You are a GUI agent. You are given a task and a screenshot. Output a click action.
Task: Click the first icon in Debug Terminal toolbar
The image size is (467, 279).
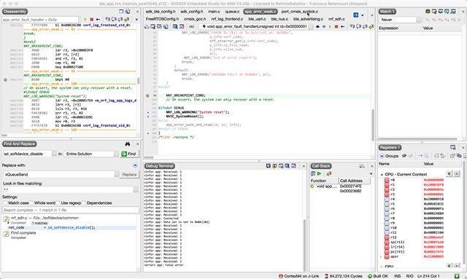(x=269, y=166)
